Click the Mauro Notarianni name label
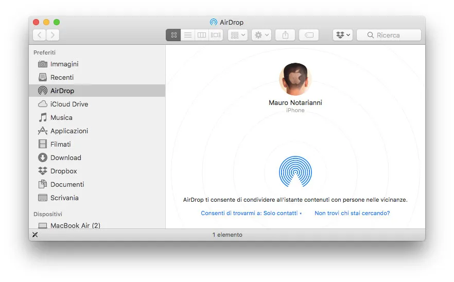This screenshot has height=282, width=454. point(295,102)
